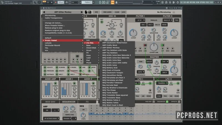
Task: Select SEQ Battery Acid preset
Action: click(x=117, y=68)
